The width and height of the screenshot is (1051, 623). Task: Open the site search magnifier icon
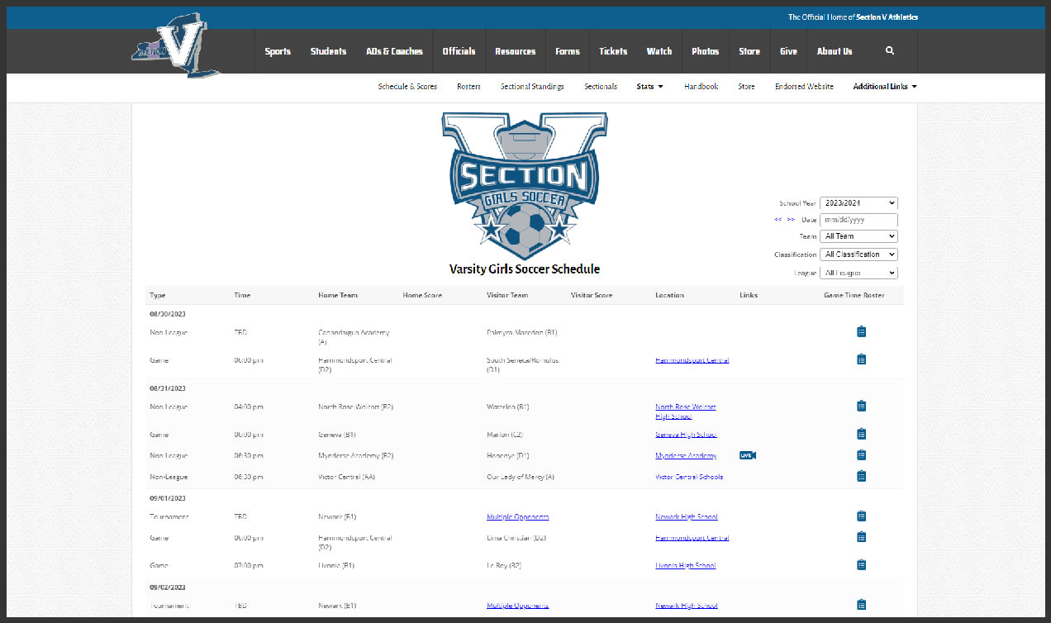tap(890, 51)
